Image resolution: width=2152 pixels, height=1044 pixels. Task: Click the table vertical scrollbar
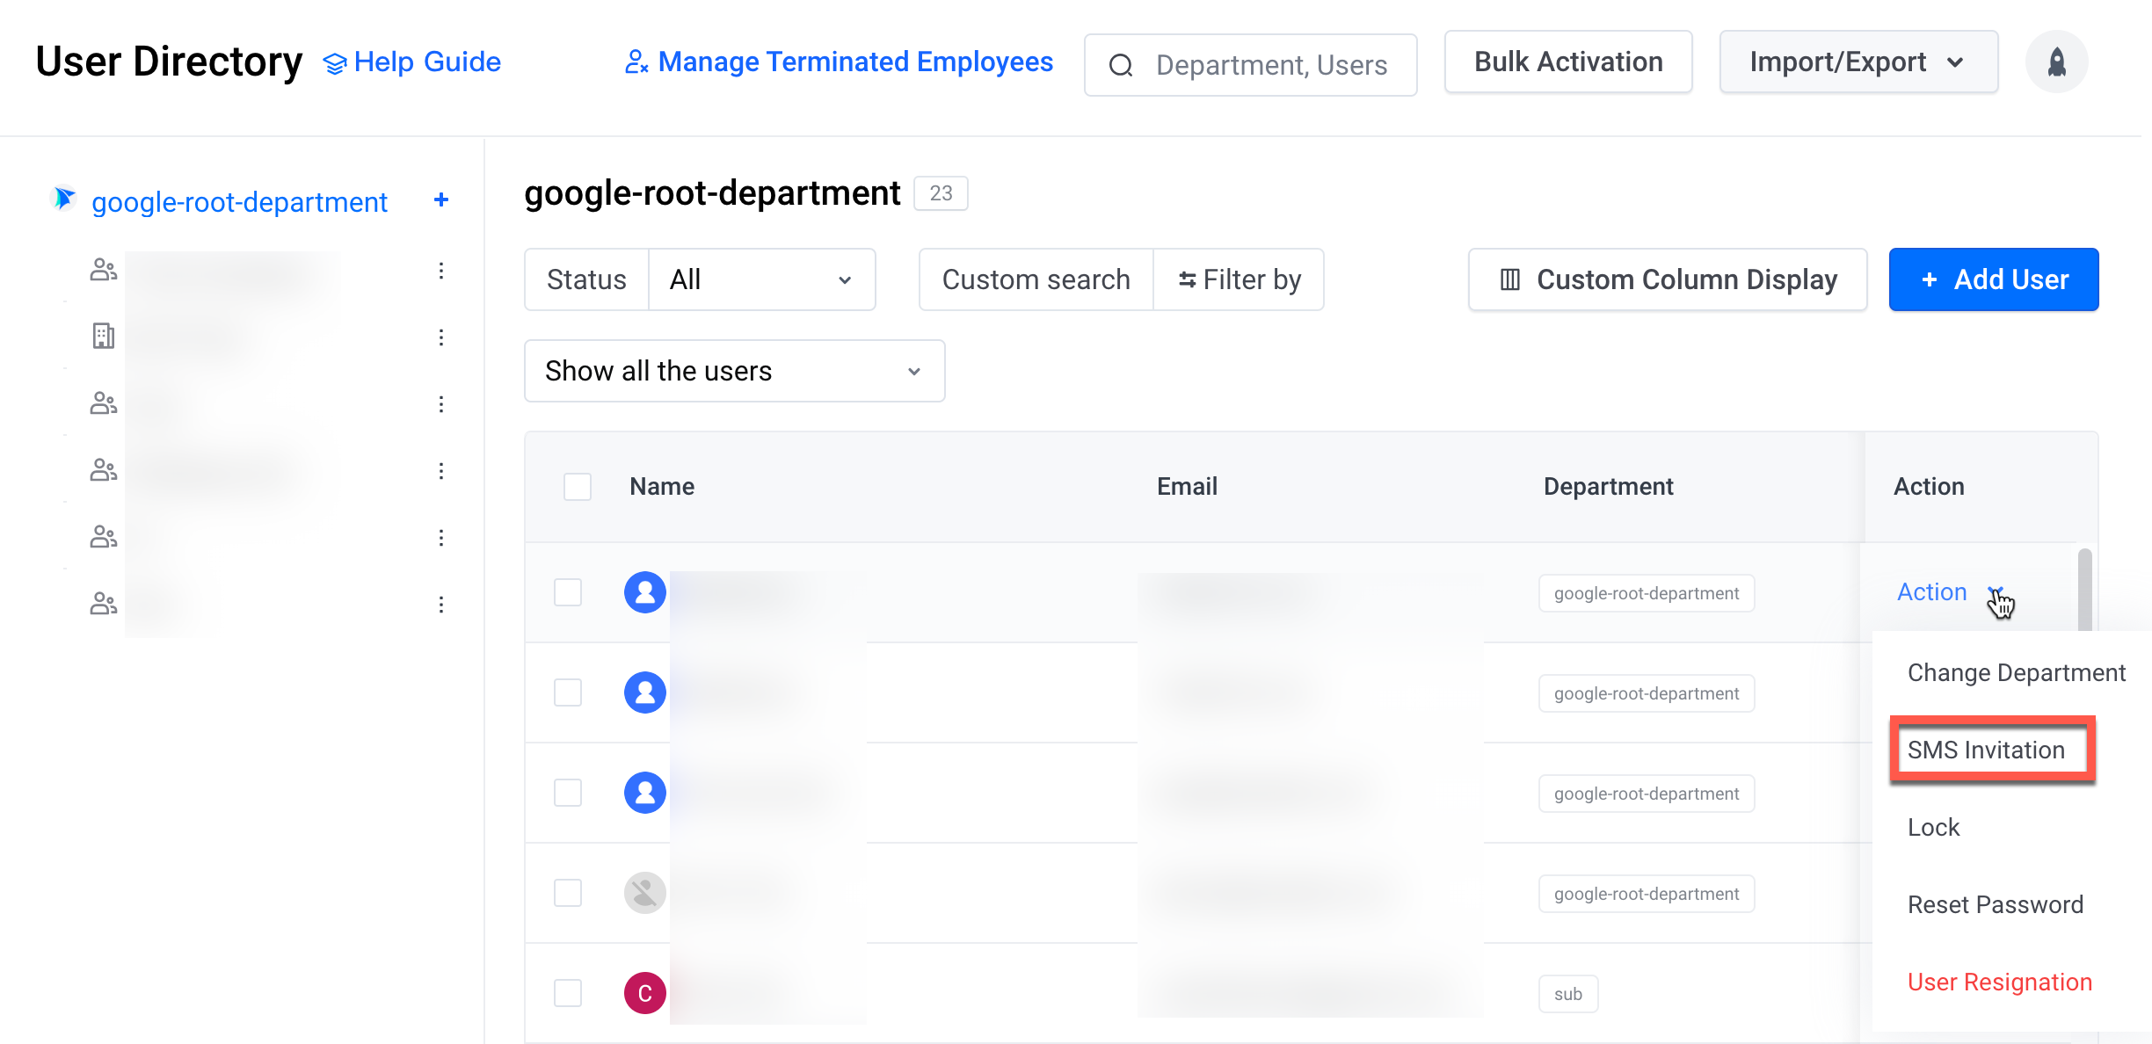(x=2084, y=591)
